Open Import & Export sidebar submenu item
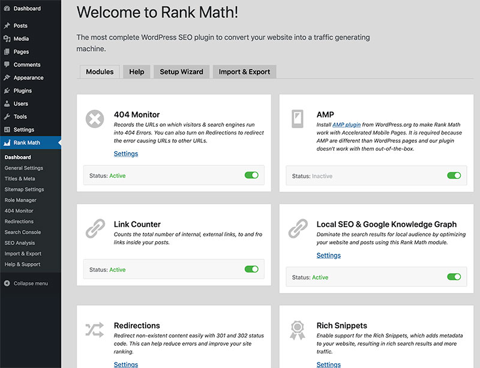Screen dimensions: 480x368 coord(23,253)
